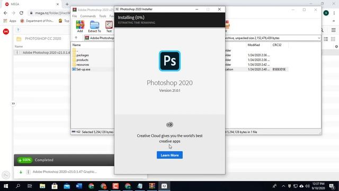This screenshot has height=191, width=339.
Task: Click Adobe installer taskbar icon
Action: pos(164,186)
